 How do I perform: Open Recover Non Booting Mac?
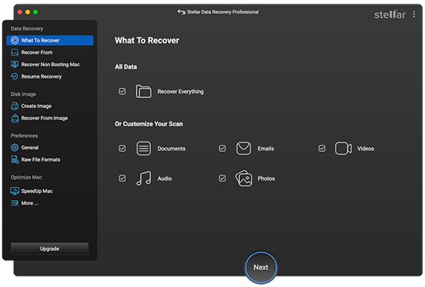(50, 65)
